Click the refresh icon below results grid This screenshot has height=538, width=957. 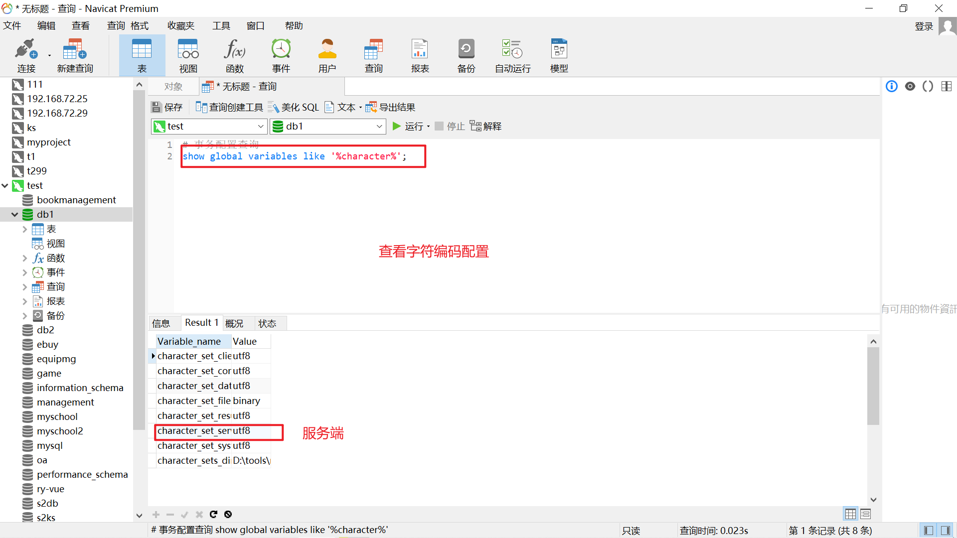(x=213, y=514)
